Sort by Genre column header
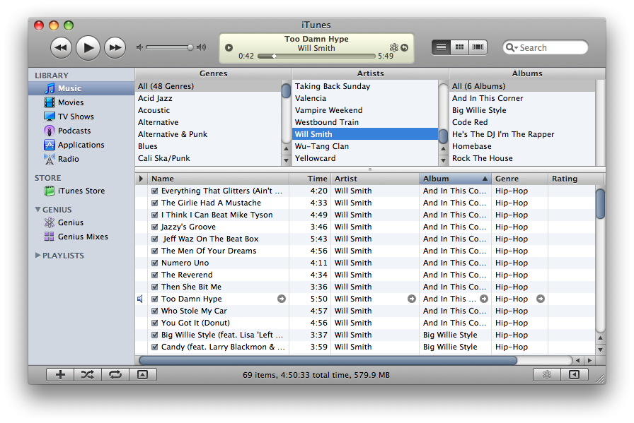Image resolution: width=634 pixels, height=423 pixels. 519,179
